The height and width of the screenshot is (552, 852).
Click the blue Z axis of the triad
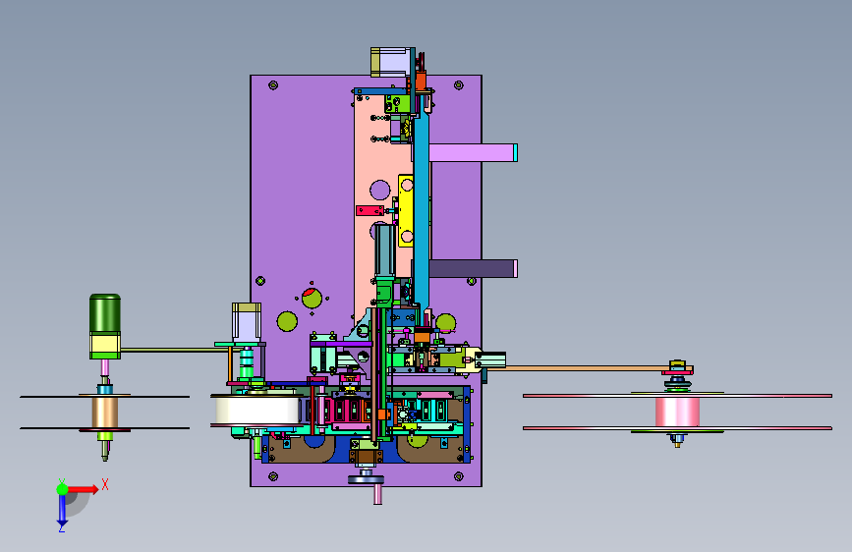point(62,510)
